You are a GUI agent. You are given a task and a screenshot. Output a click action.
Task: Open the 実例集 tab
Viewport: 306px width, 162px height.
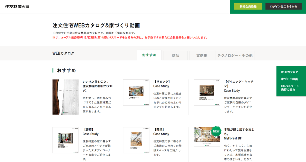tap(202, 55)
